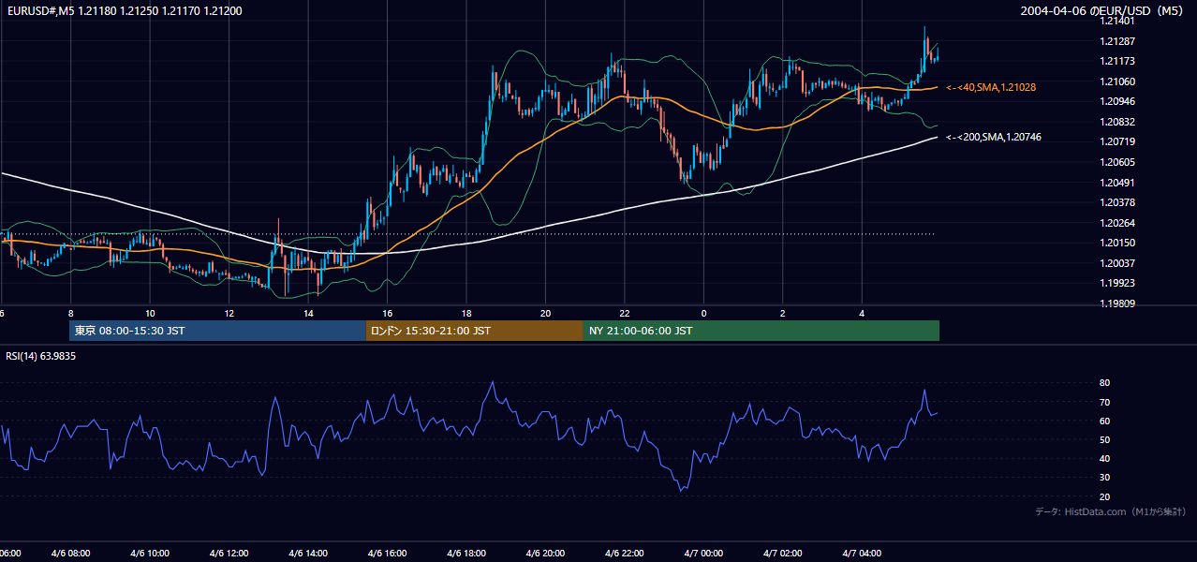Screen dimensions: 1197x562
Task: Click the 4/7 02:00 time axis label
Action: tap(783, 554)
